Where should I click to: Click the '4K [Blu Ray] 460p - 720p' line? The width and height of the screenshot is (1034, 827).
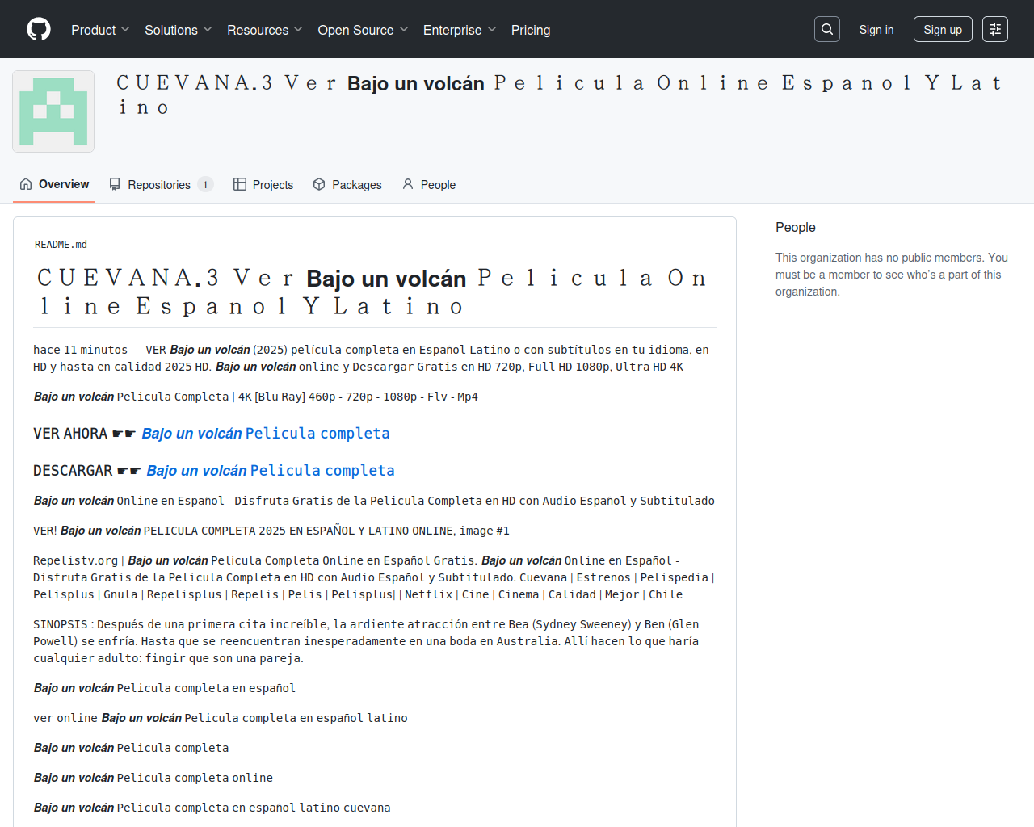(255, 397)
